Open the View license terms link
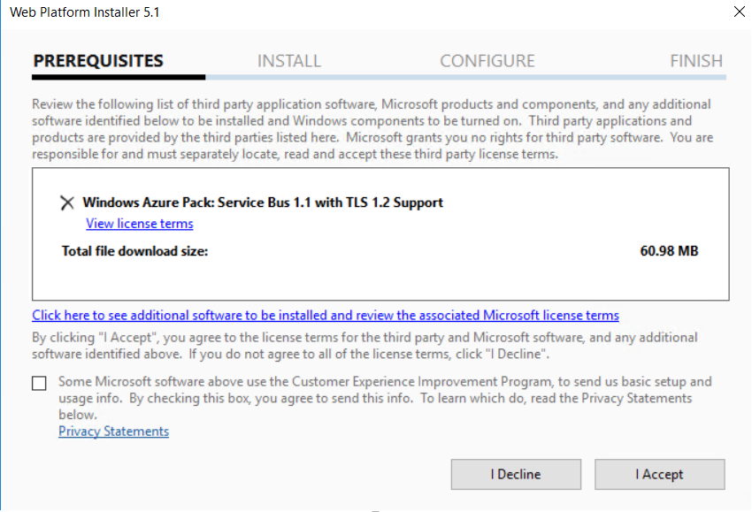Screen dimensions: 752x512 tap(140, 224)
